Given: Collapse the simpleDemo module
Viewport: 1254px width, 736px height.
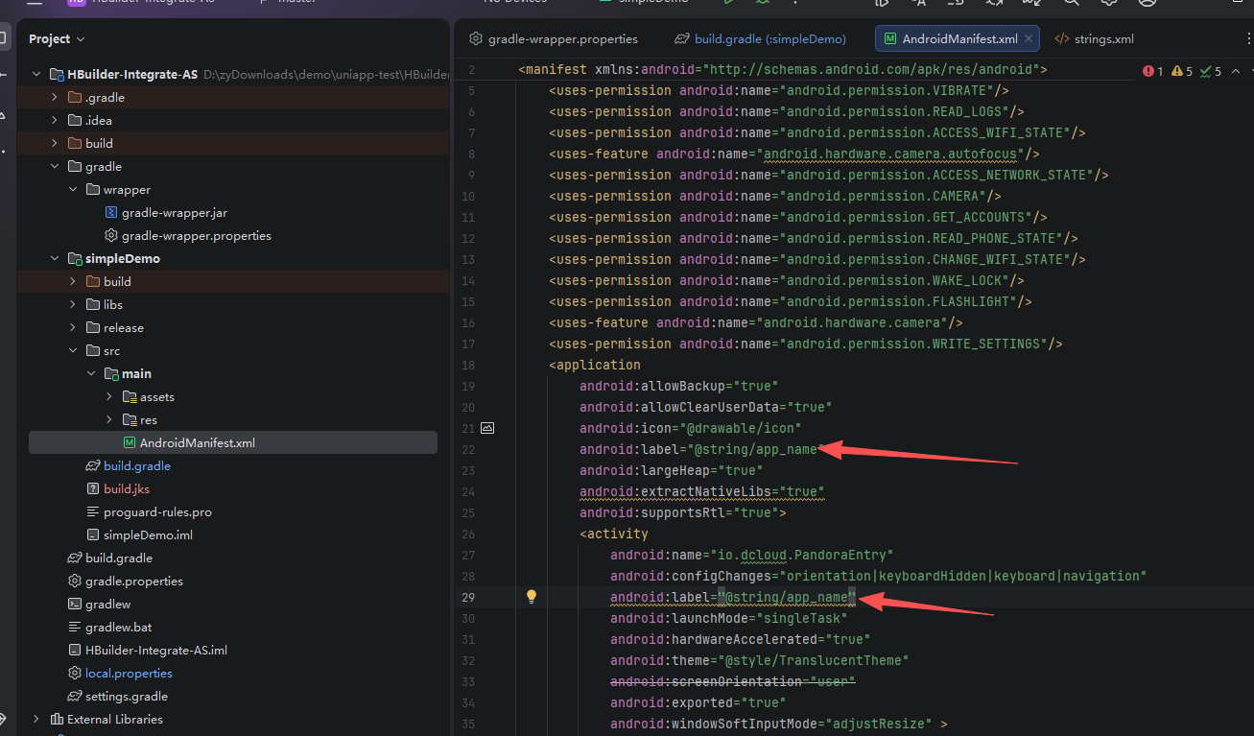Looking at the screenshot, I should click(x=55, y=258).
